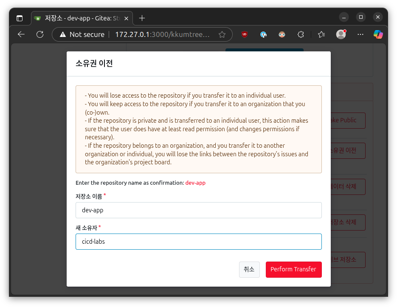Viewport: 397px width, 307px height.
Task: Focus the 새 소유자 input field
Action: pyautogui.click(x=199, y=241)
